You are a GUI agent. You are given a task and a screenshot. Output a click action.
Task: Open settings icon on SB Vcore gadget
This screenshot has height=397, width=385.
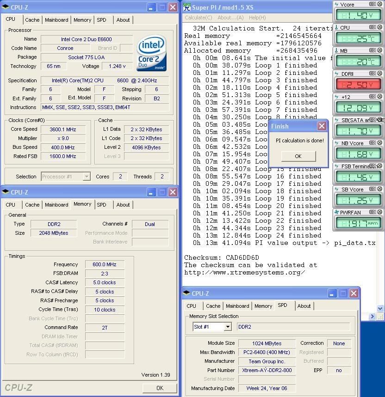[x=373, y=189]
